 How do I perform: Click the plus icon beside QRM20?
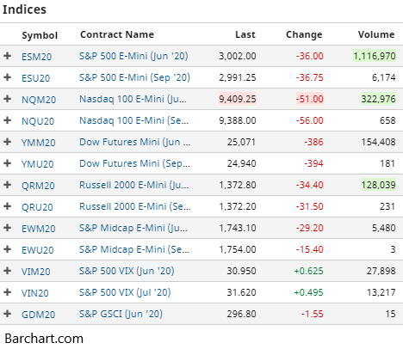click(x=8, y=185)
